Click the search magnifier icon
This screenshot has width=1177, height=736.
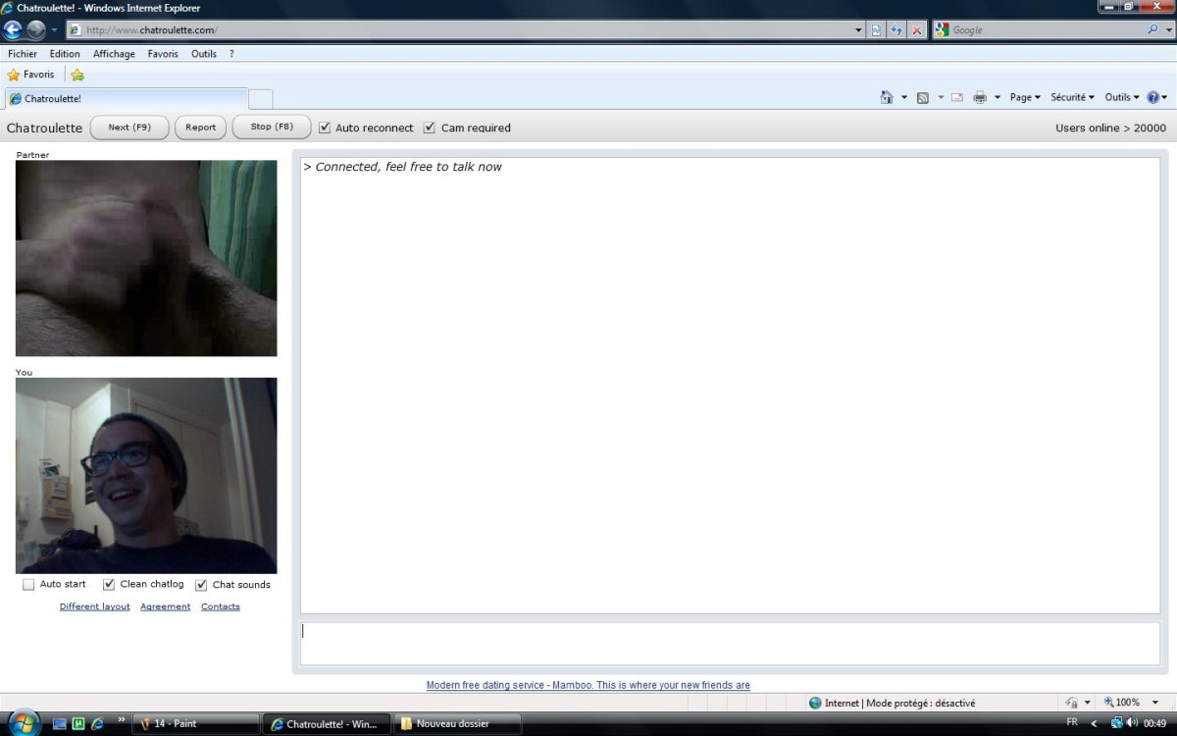tap(1152, 29)
